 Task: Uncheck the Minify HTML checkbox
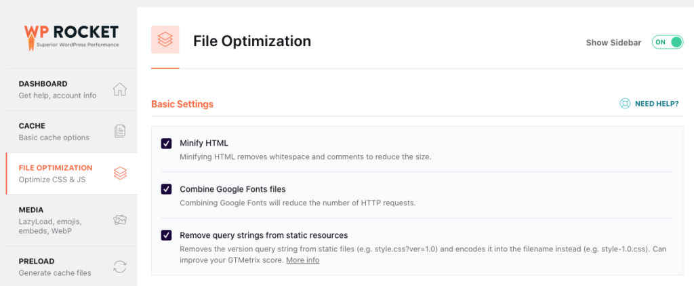[166, 143]
